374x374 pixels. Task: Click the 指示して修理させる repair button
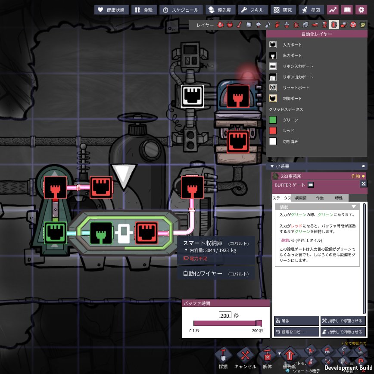[x=343, y=321]
